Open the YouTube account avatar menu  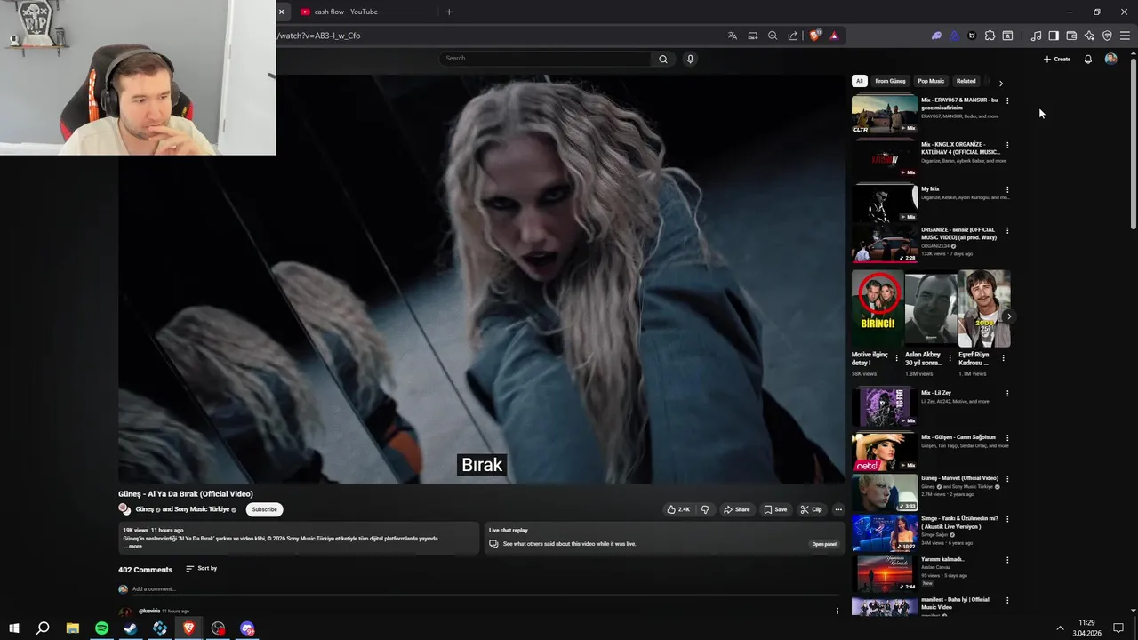click(x=1110, y=59)
